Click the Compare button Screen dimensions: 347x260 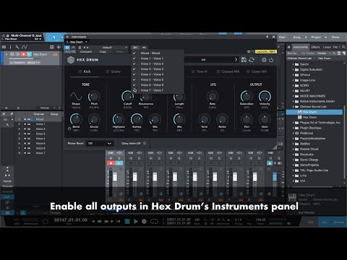point(86,52)
